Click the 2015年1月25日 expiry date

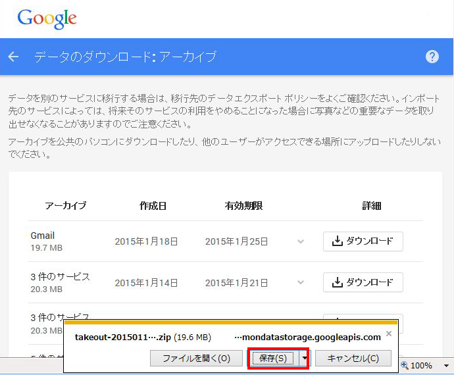237,241
